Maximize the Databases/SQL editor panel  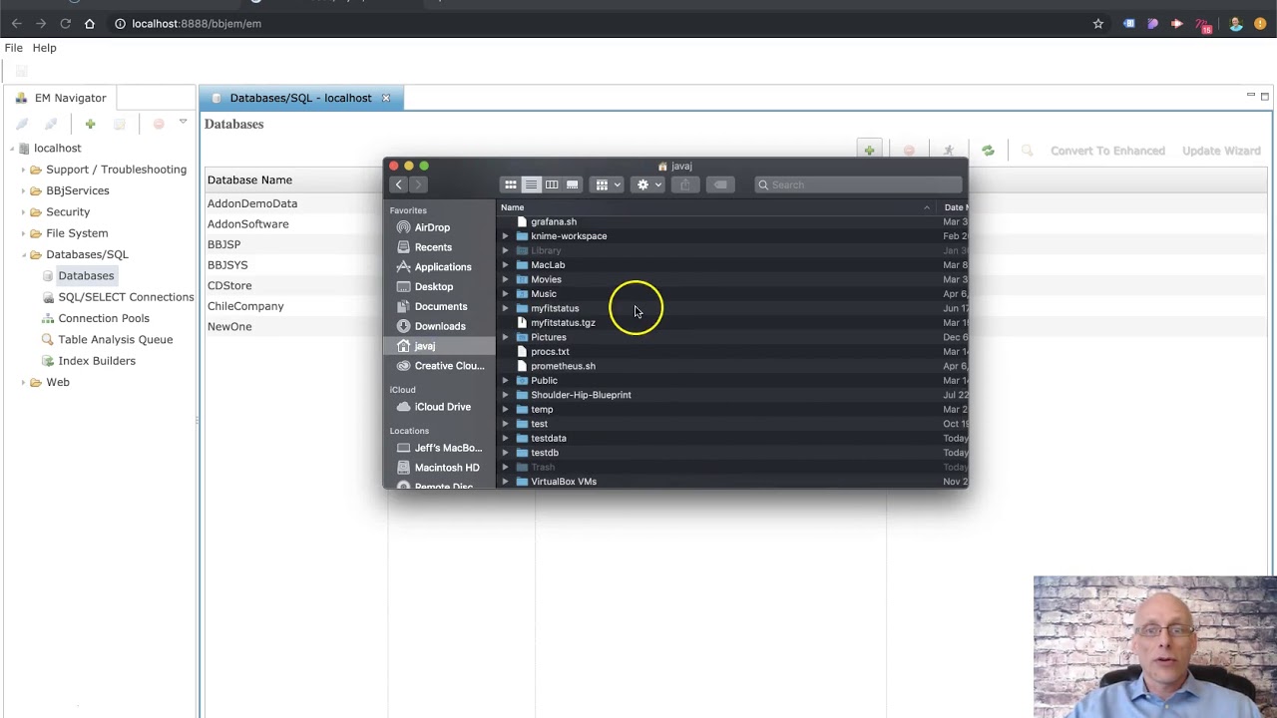tap(1265, 96)
